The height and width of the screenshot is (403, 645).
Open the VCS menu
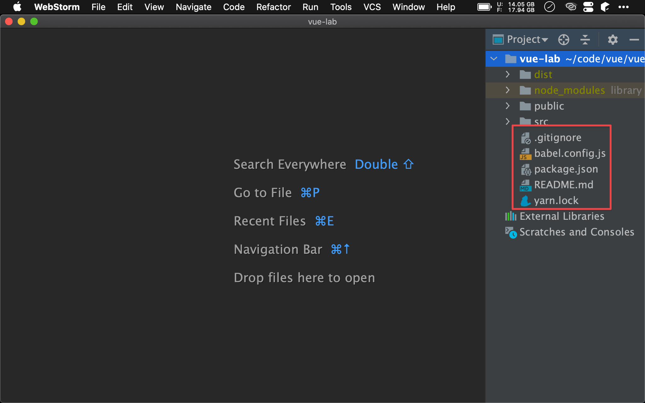372,7
